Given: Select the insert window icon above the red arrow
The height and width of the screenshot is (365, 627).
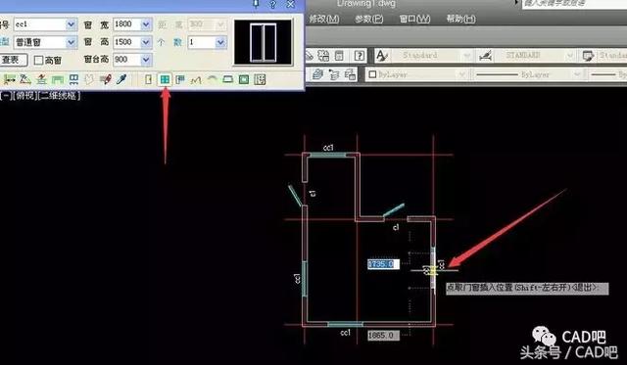Looking at the screenshot, I should 165,79.
